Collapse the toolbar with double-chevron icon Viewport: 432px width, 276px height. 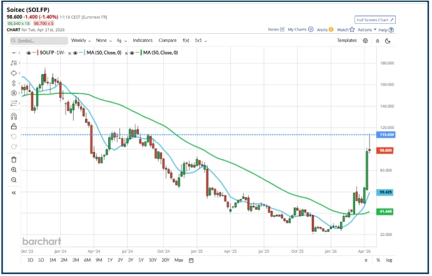tap(378, 41)
